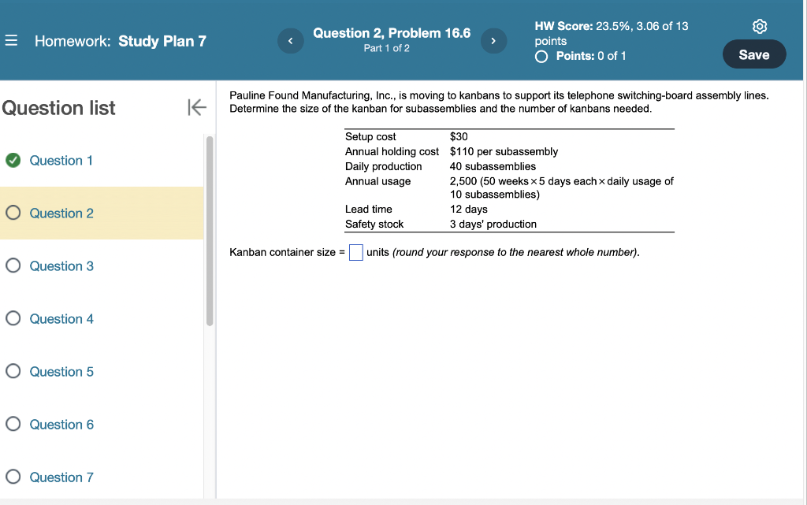Select Question 3's radio button
The width and height of the screenshot is (807, 505).
pyautogui.click(x=12, y=265)
